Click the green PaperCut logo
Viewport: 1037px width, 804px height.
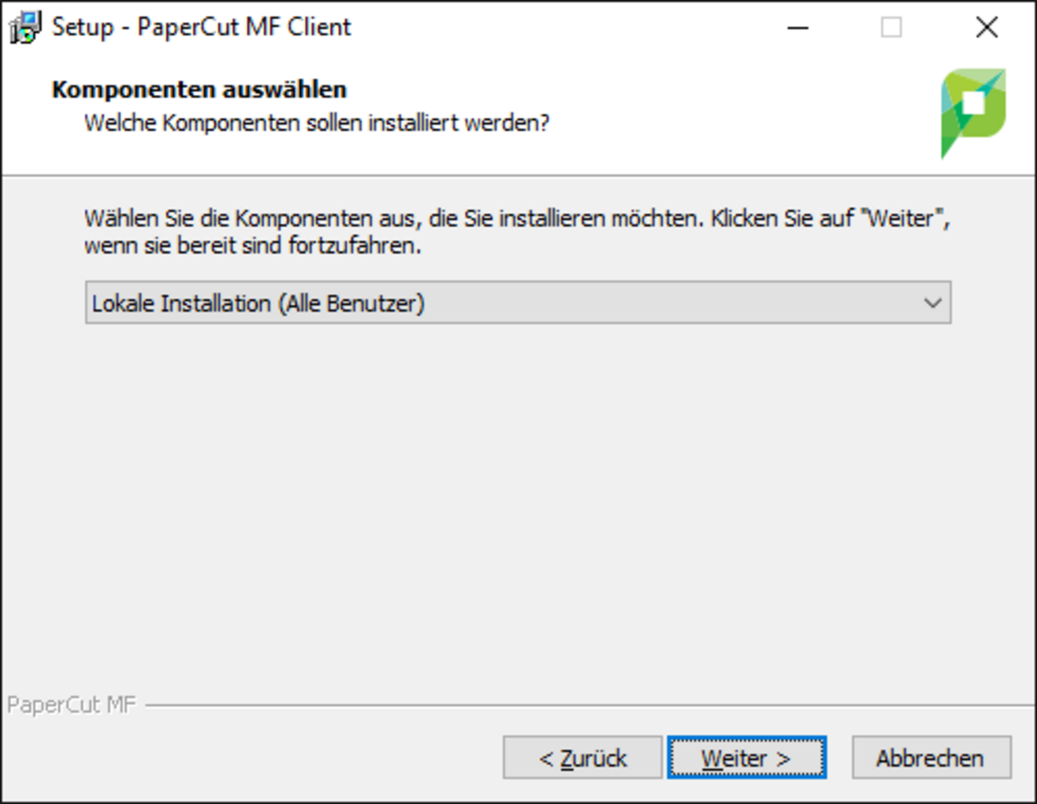[x=973, y=111]
